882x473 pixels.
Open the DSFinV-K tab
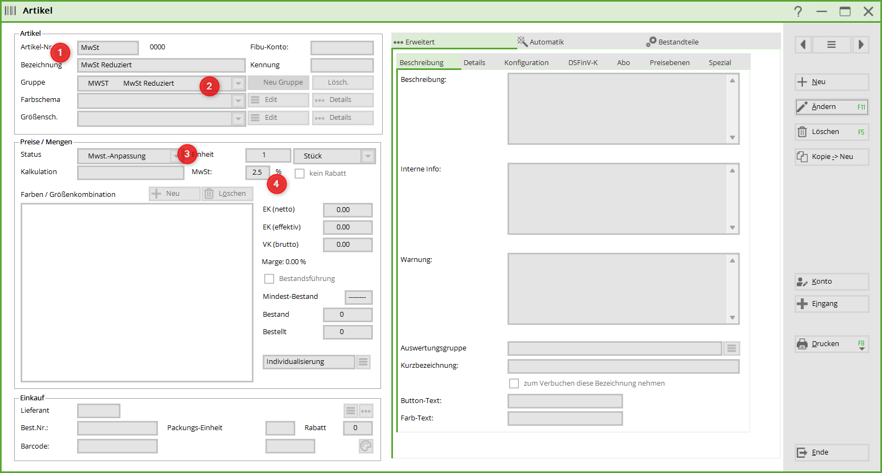582,62
